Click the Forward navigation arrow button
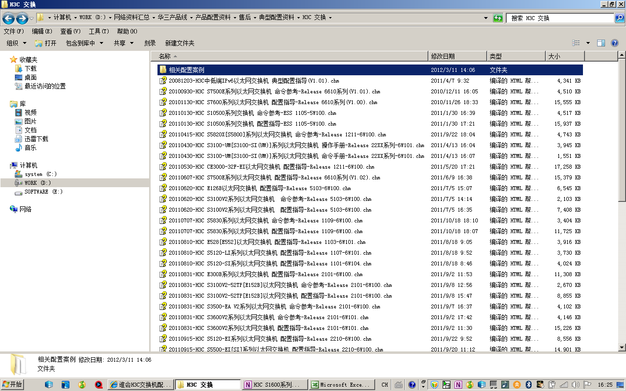Viewport: 626px width, 391px height. 22,18
